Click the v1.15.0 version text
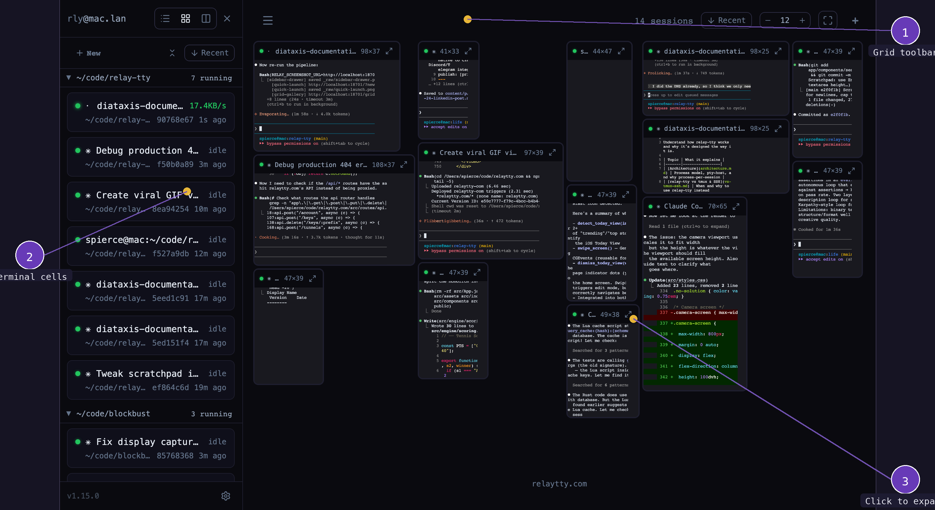935x510 pixels. pyautogui.click(x=83, y=496)
